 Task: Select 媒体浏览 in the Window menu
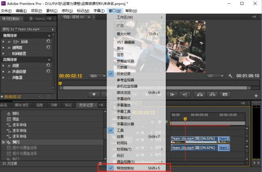pos(136,93)
